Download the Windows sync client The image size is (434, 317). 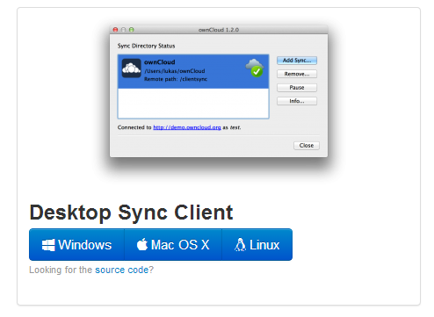[76, 245]
